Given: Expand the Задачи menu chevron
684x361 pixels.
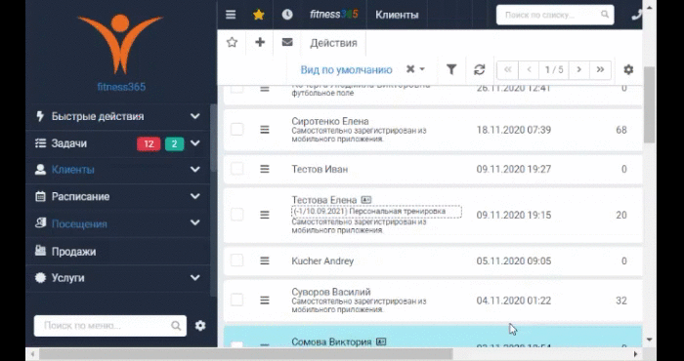Looking at the screenshot, I should point(195,142).
